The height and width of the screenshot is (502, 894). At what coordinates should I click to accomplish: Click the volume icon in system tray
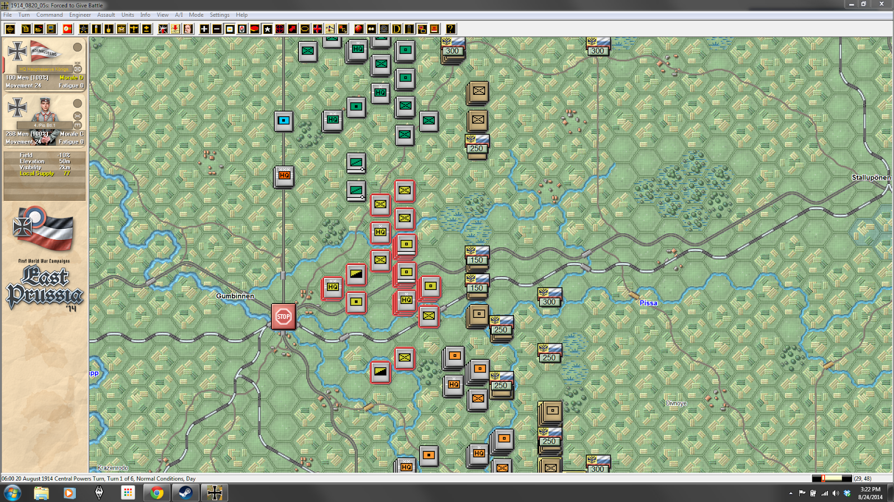click(835, 493)
